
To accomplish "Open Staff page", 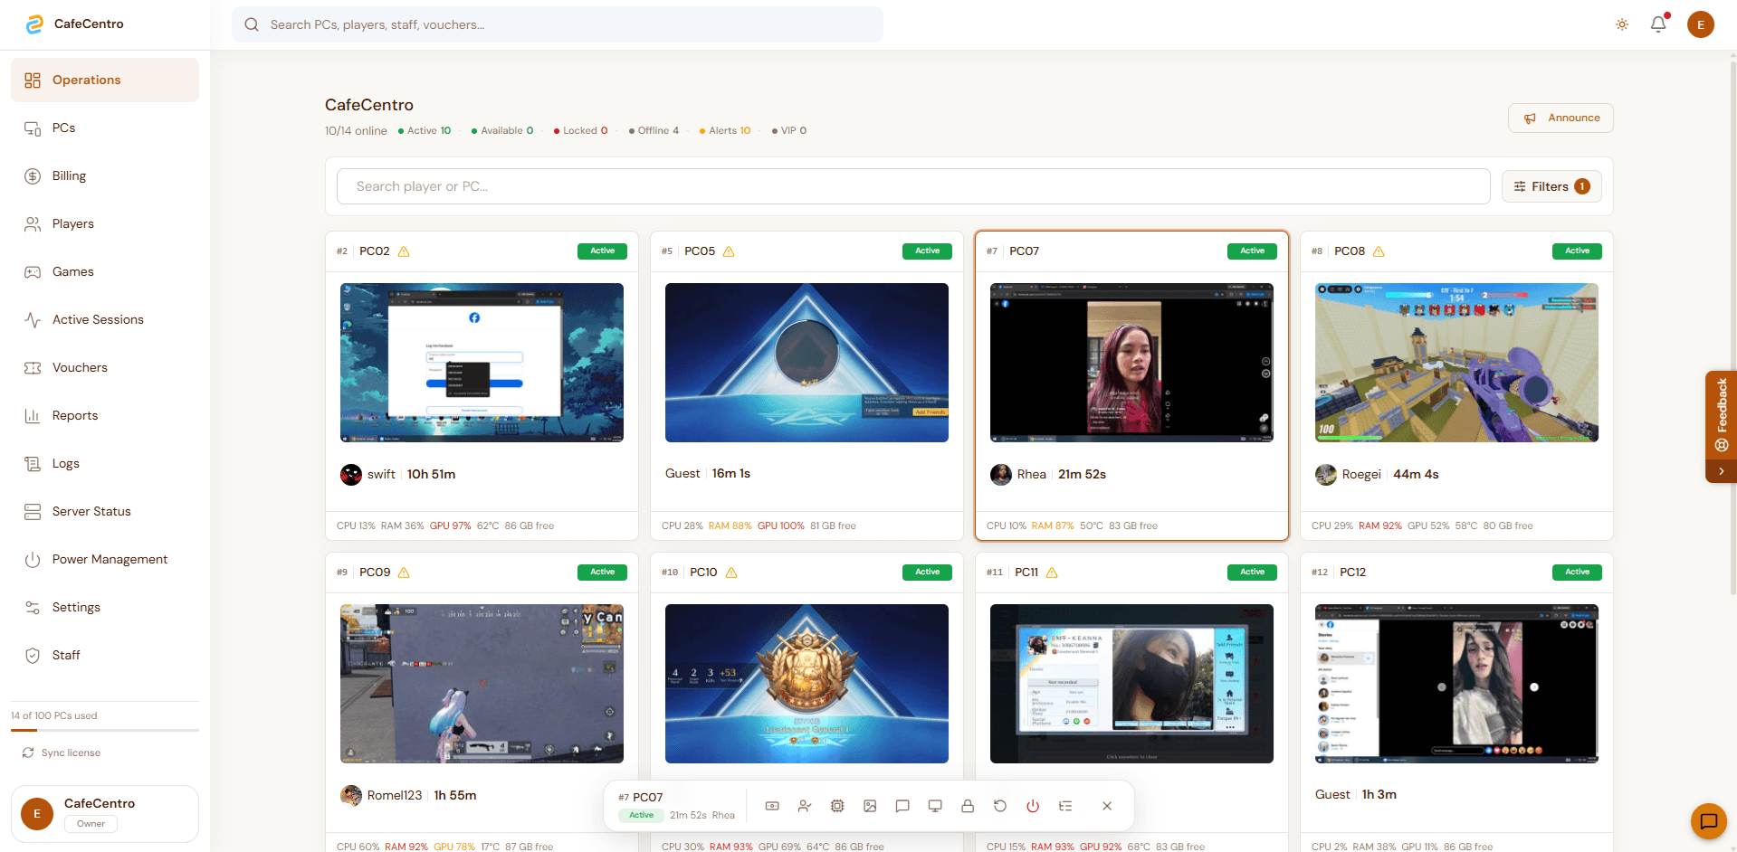I will [105, 655].
